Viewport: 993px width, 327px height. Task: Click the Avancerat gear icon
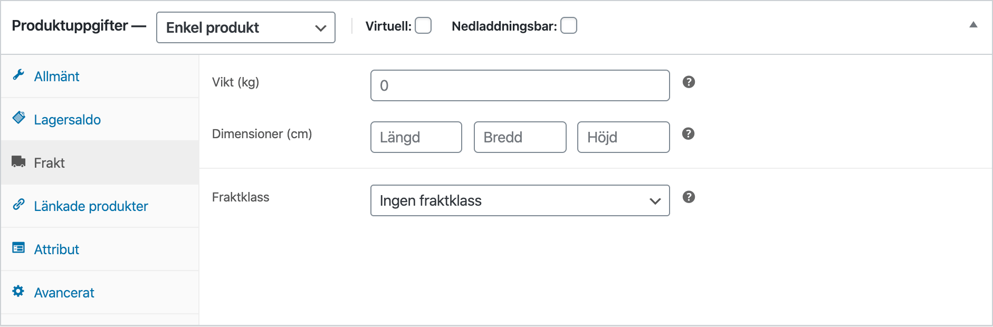18,291
